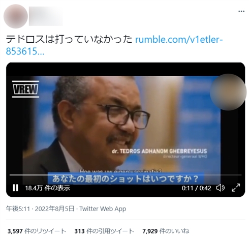
Task: Click the tweet text テドロスは打っていなかった
Action: [69, 40]
